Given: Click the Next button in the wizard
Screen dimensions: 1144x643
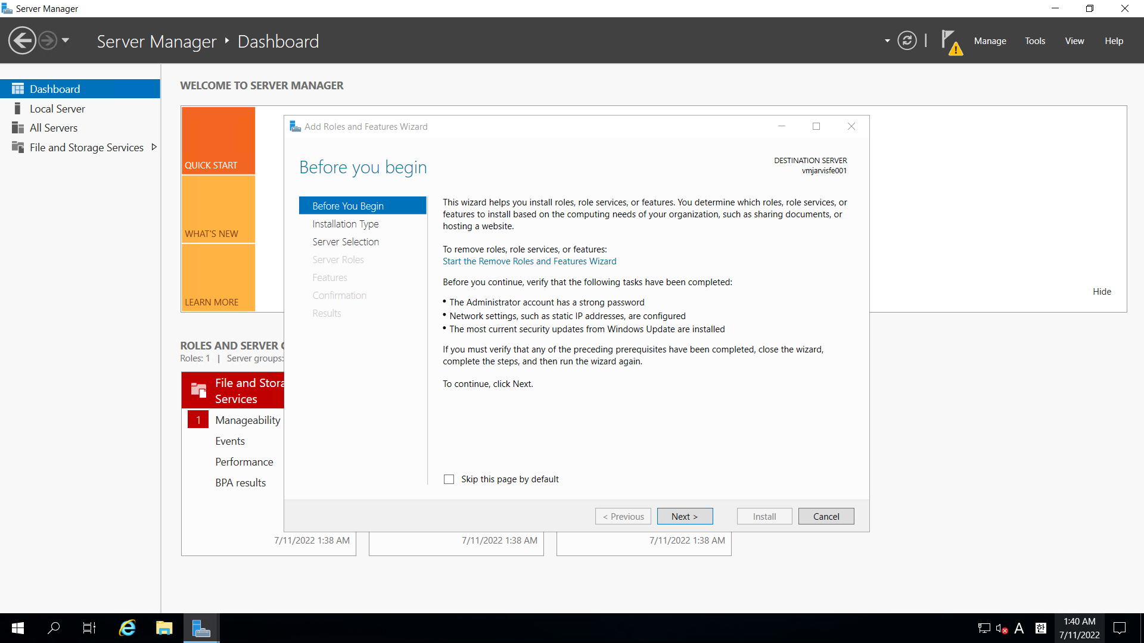Looking at the screenshot, I should point(685,516).
